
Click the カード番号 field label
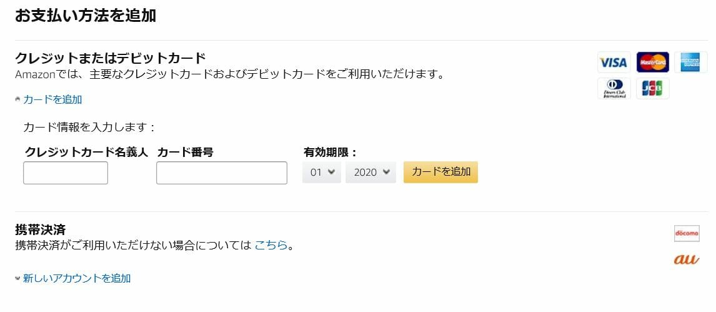185,152
